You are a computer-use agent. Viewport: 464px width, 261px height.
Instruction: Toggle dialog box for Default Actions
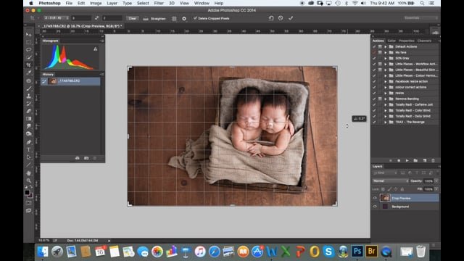(x=380, y=46)
